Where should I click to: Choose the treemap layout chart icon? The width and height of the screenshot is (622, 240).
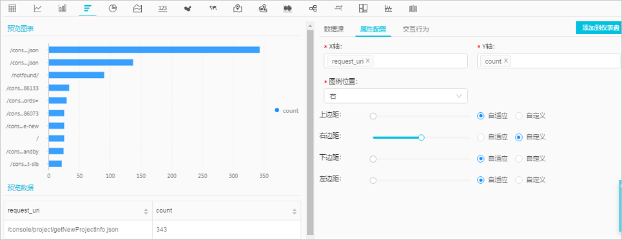click(363, 8)
